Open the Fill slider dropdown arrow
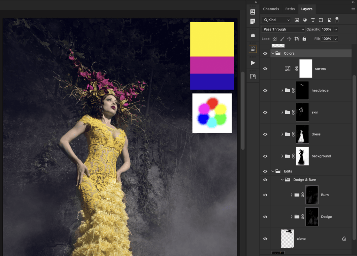Image resolution: width=357 pixels, height=256 pixels. click(336, 39)
